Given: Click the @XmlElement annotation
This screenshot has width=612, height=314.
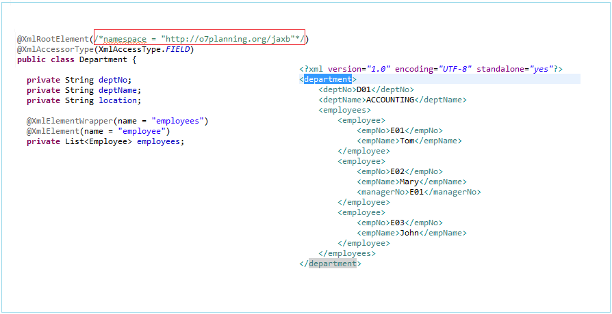Looking at the screenshot, I should click(53, 131).
